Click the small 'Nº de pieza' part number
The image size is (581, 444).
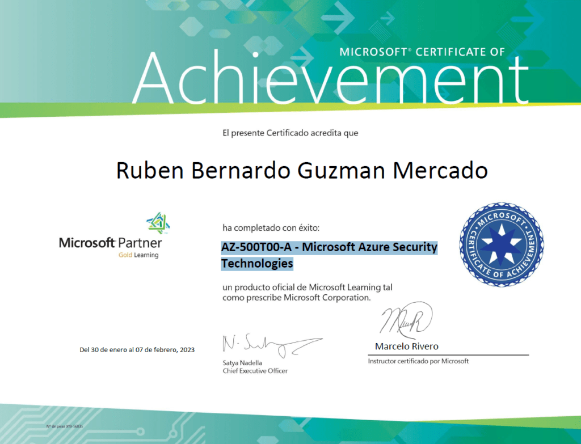(x=65, y=426)
